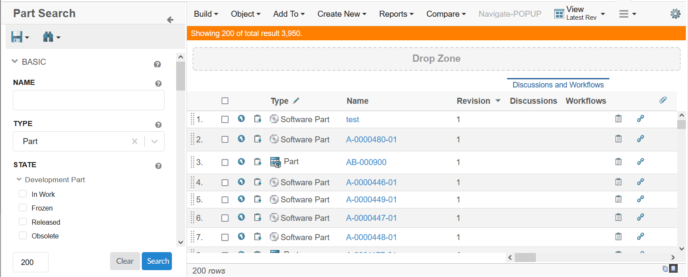Check the Released state checkbox
The width and height of the screenshot is (688, 277).
(x=23, y=222)
